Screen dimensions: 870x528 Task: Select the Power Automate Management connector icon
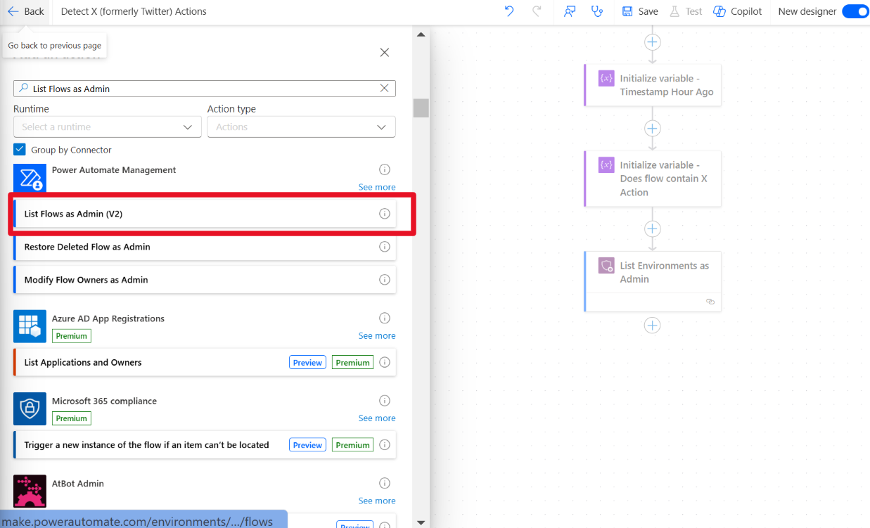coord(30,178)
